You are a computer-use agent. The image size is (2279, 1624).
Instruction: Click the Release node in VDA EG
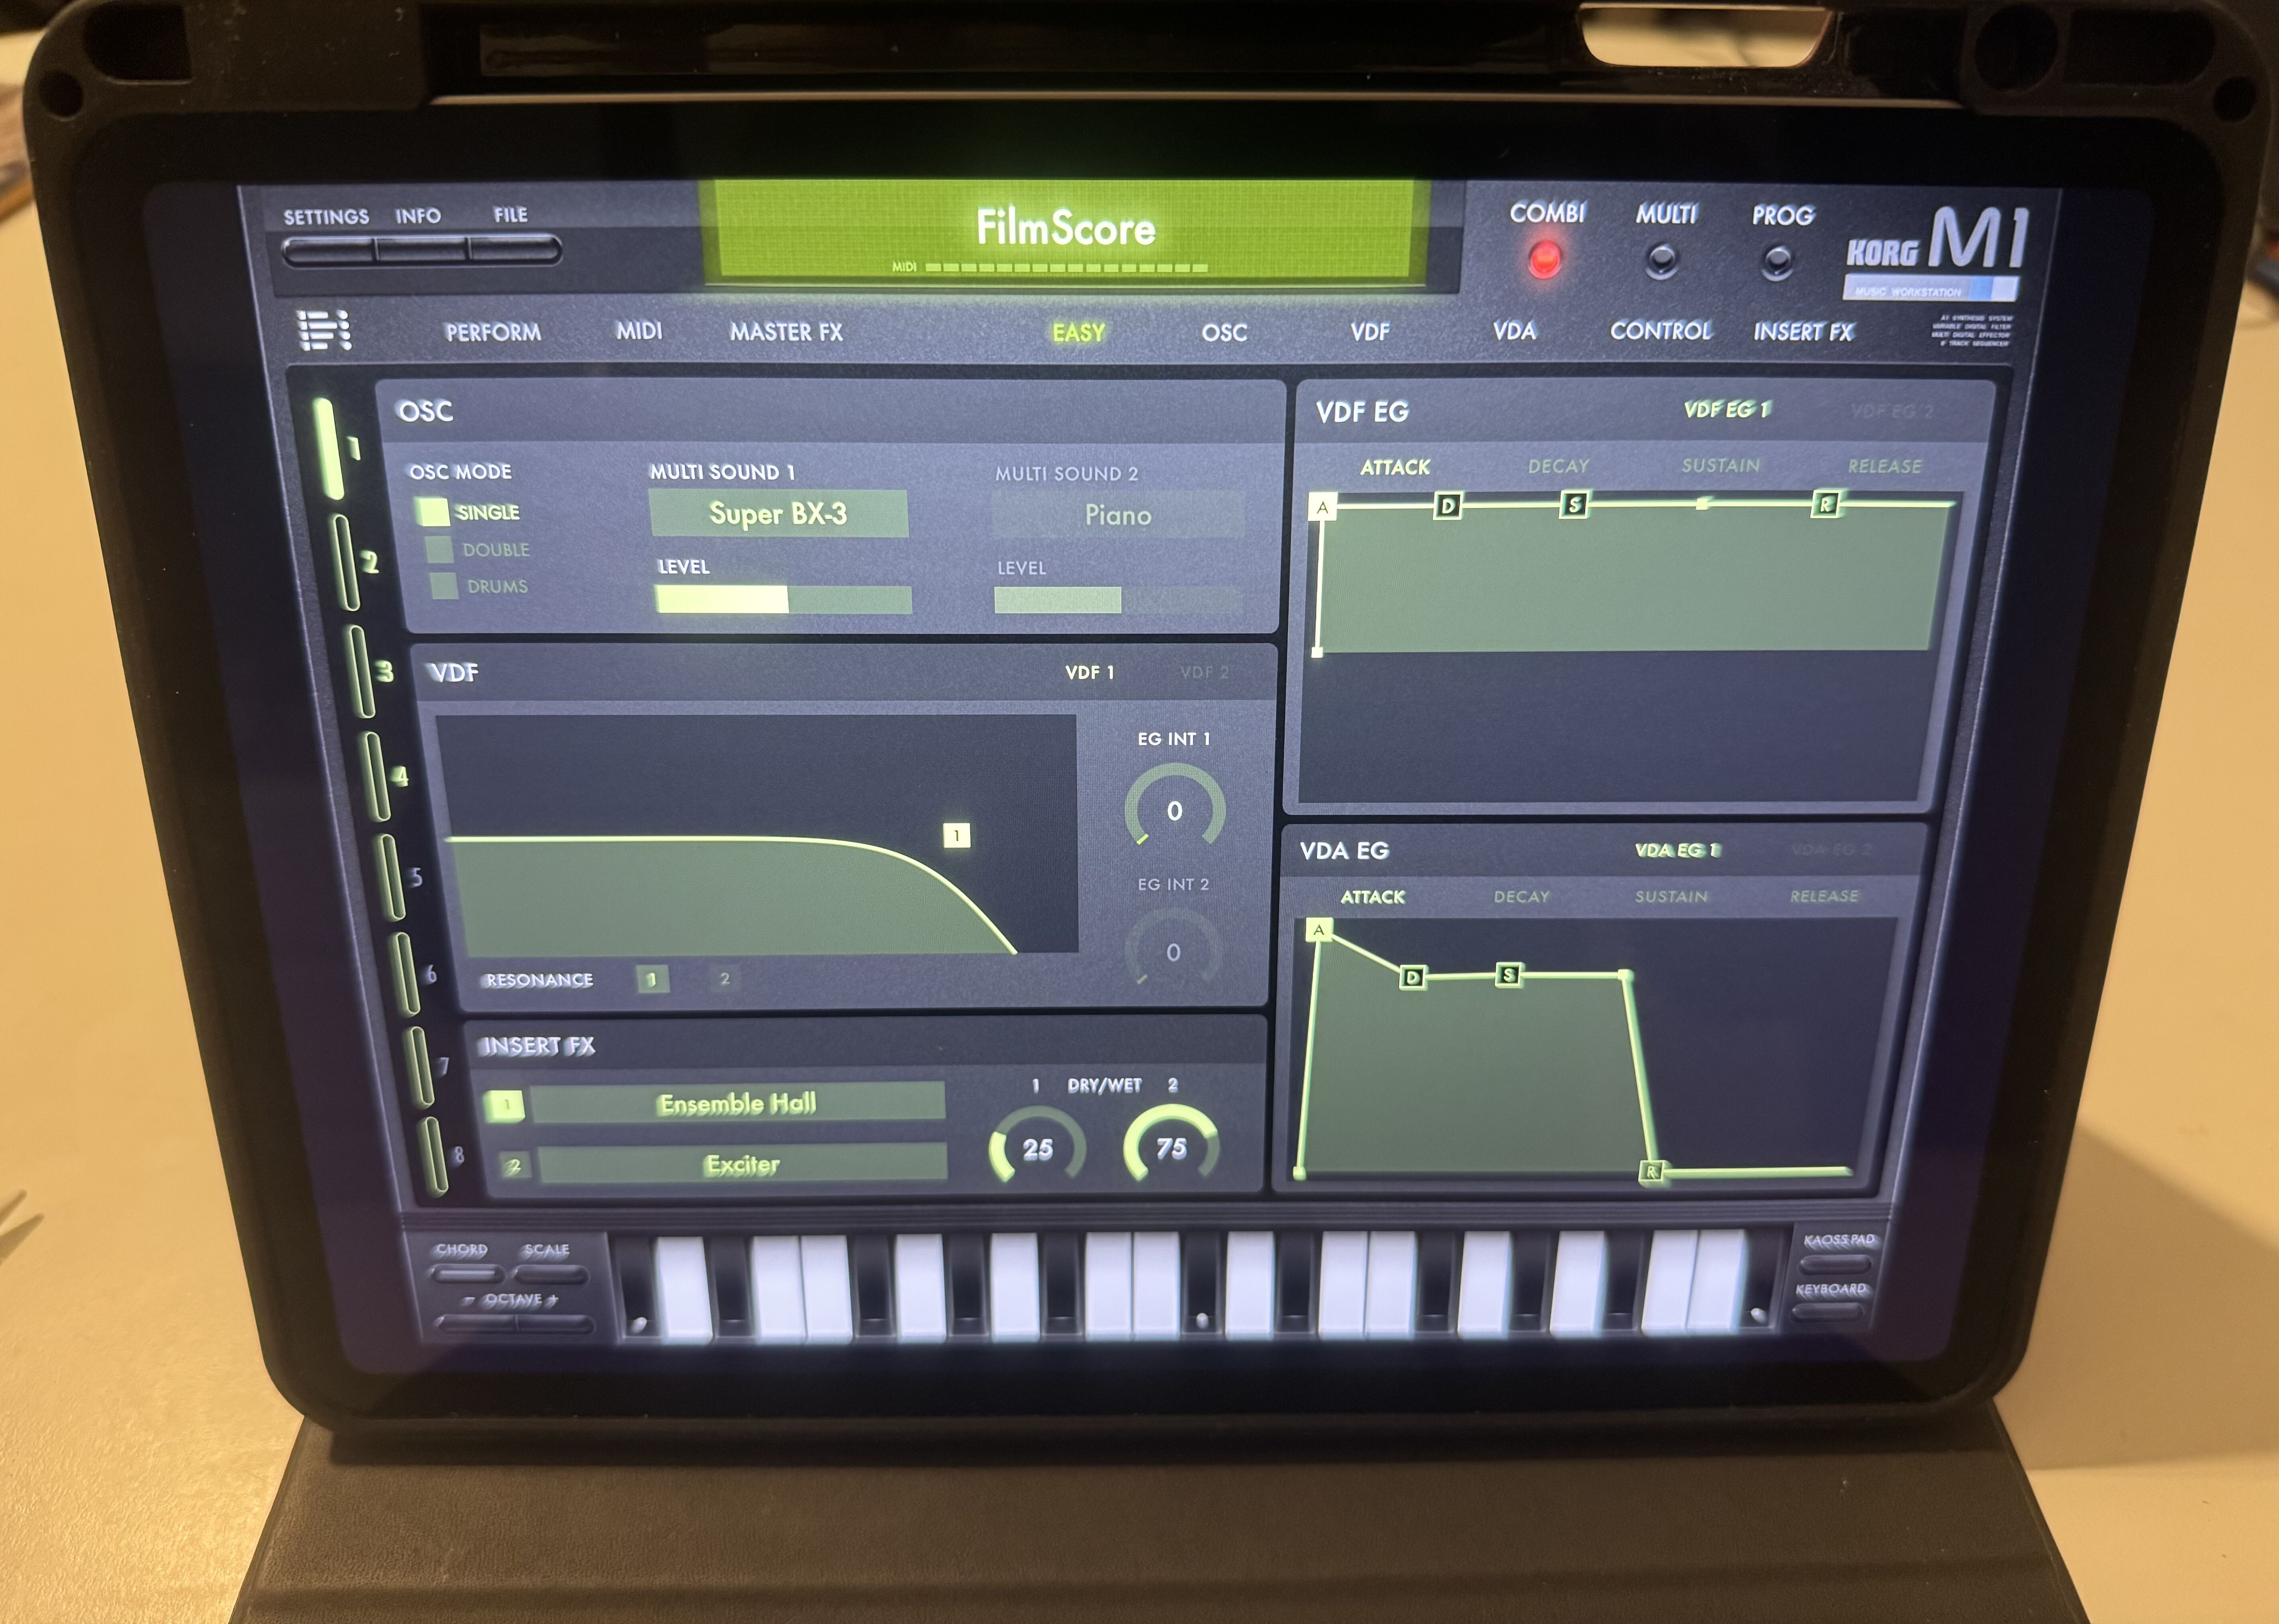tap(1651, 1171)
